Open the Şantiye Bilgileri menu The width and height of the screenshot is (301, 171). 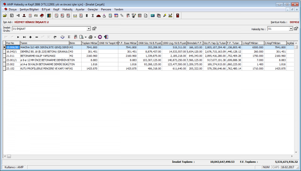pos(29,9)
